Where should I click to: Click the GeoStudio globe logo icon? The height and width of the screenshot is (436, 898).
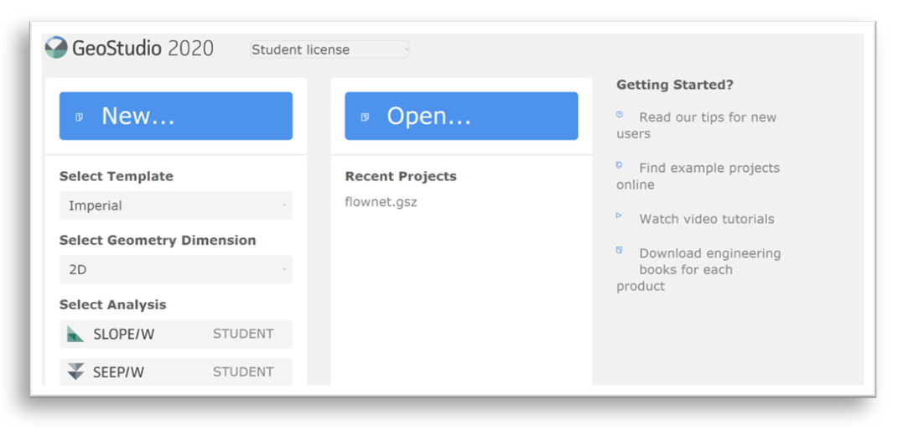pyautogui.click(x=56, y=48)
